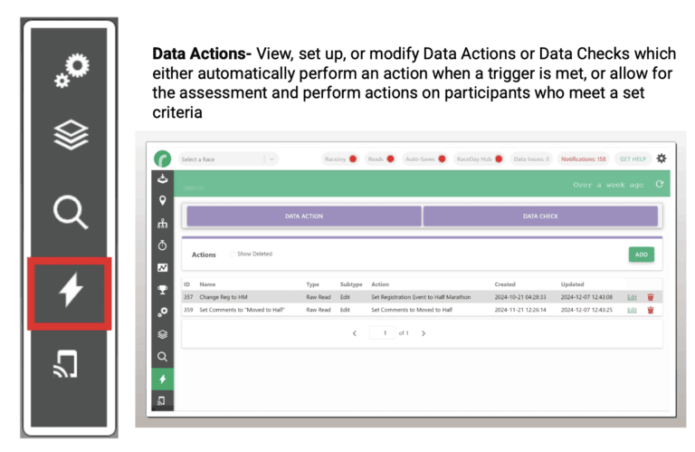Go to the next page of actions

pyautogui.click(x=424, y=333)
